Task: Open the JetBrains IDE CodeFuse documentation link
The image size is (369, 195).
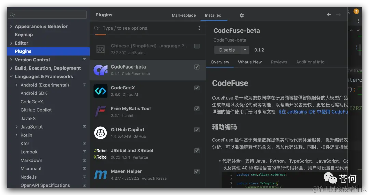Action: (313, 112)
